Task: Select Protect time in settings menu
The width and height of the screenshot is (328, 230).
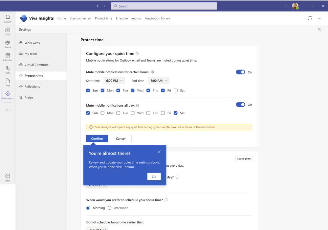Action: coord(41,76)
